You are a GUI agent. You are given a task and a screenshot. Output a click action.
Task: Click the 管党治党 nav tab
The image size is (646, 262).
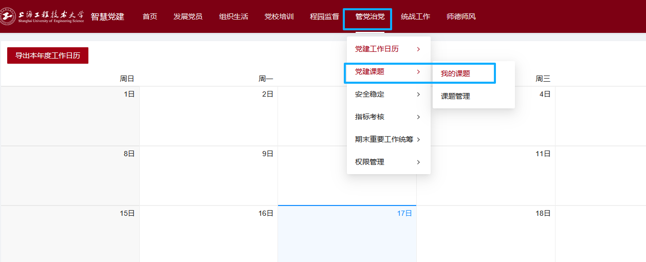click(370, 16)
